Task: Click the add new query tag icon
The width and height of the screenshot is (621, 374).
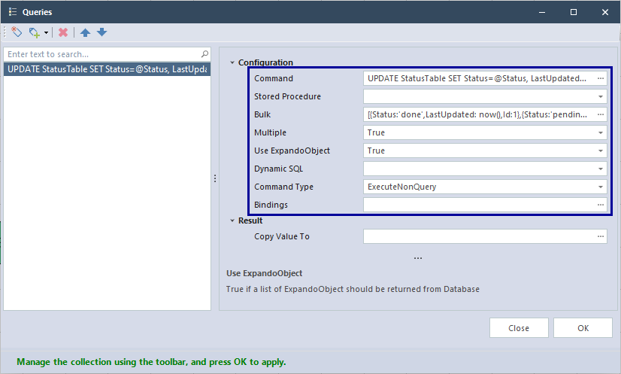Action: 17,32
